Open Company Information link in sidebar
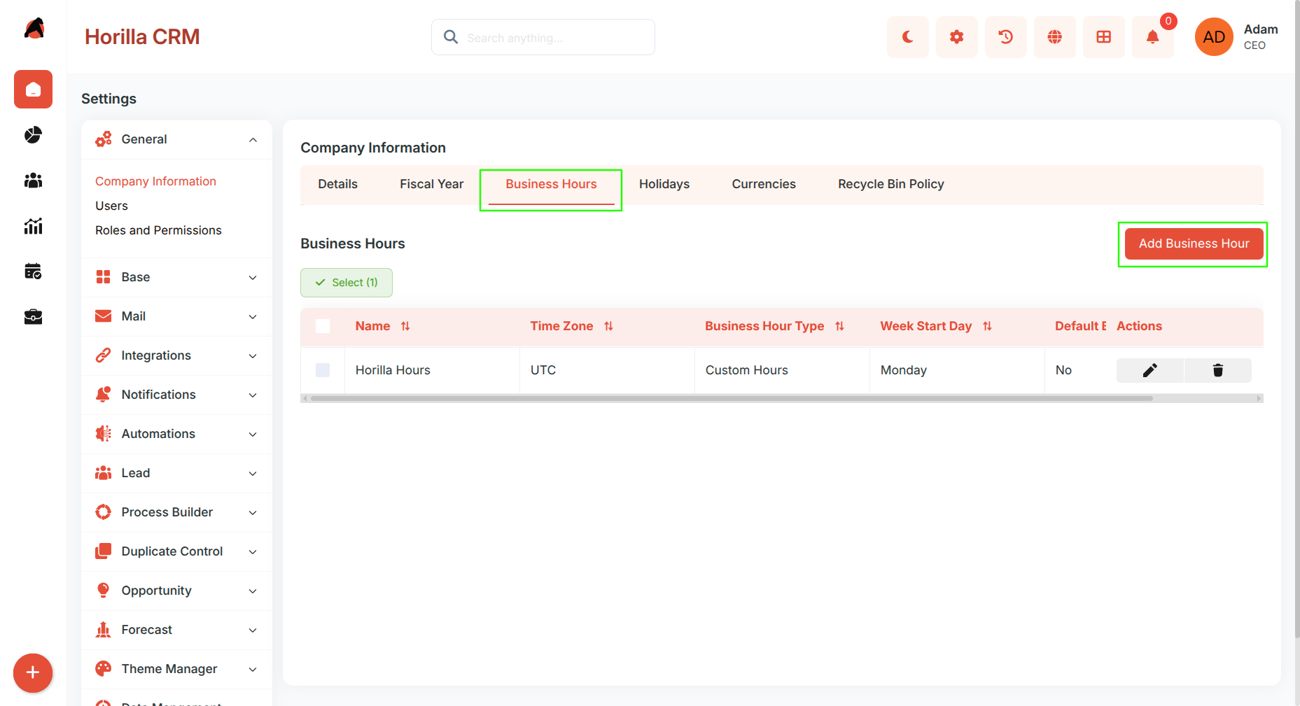The height and width of the screenshot is (706, 1300). [x=155, y=181]
